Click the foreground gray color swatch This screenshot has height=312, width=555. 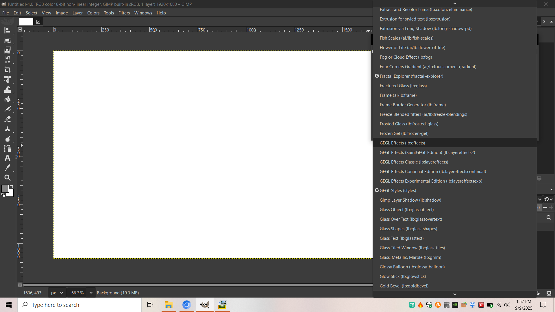point(5,189)
